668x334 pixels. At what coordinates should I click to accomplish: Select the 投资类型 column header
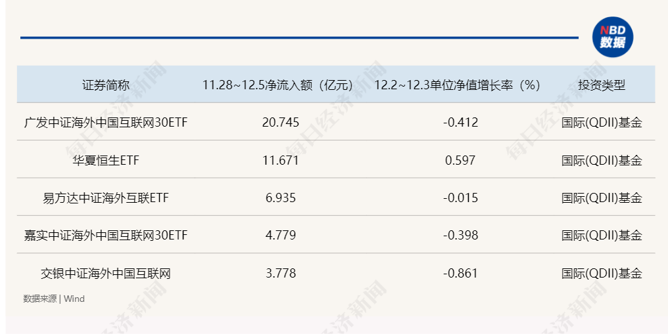point(602,85)
